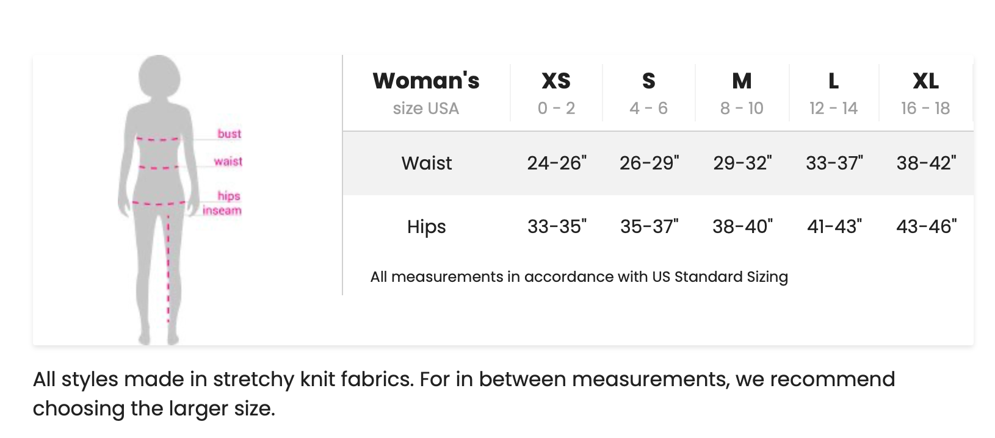Click the pink bust label on diagram
Image resolution: width=995 pixels, height=438 pixels.
(229, 134)
